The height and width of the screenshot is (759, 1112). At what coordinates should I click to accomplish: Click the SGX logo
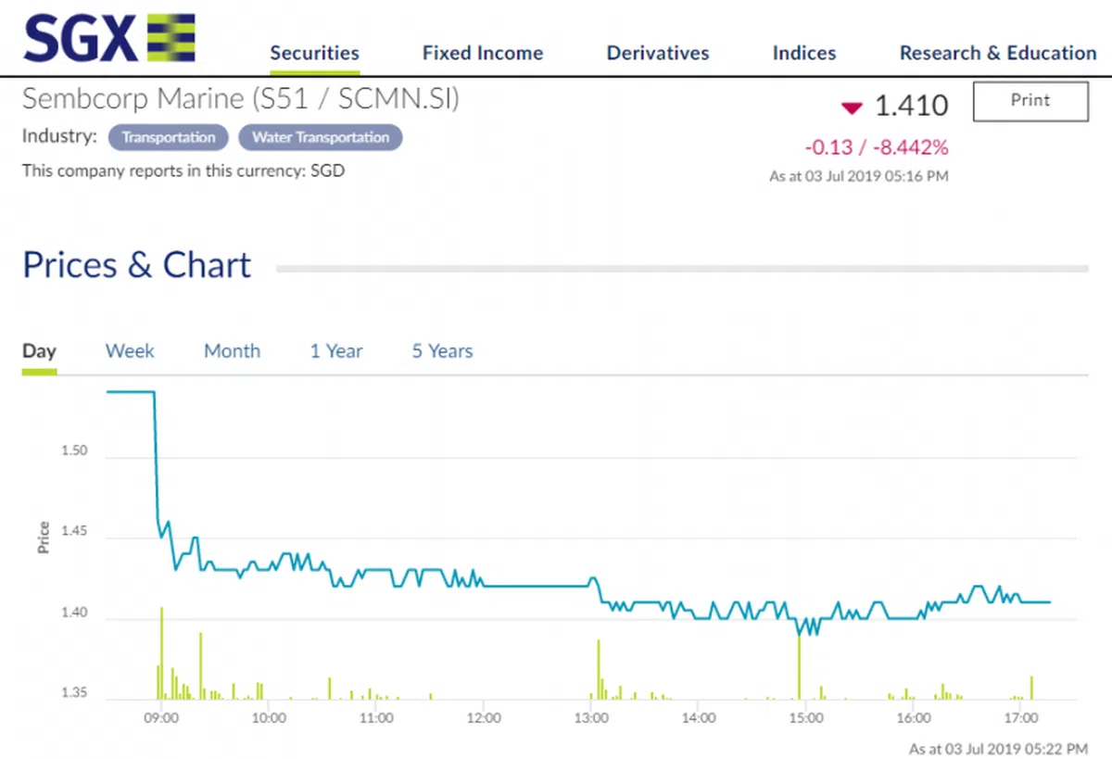click(108, 39)
